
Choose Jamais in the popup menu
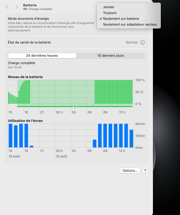click(x=109, y=7)
